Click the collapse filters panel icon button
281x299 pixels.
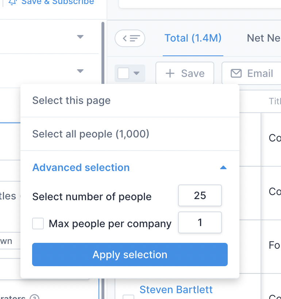click(x=130, y=38)
